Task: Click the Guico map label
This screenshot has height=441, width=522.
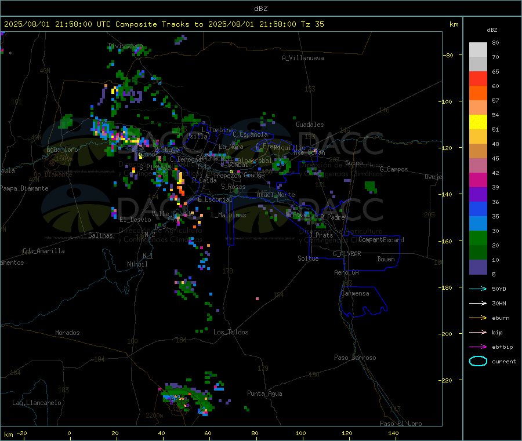Action: (354, 163)
